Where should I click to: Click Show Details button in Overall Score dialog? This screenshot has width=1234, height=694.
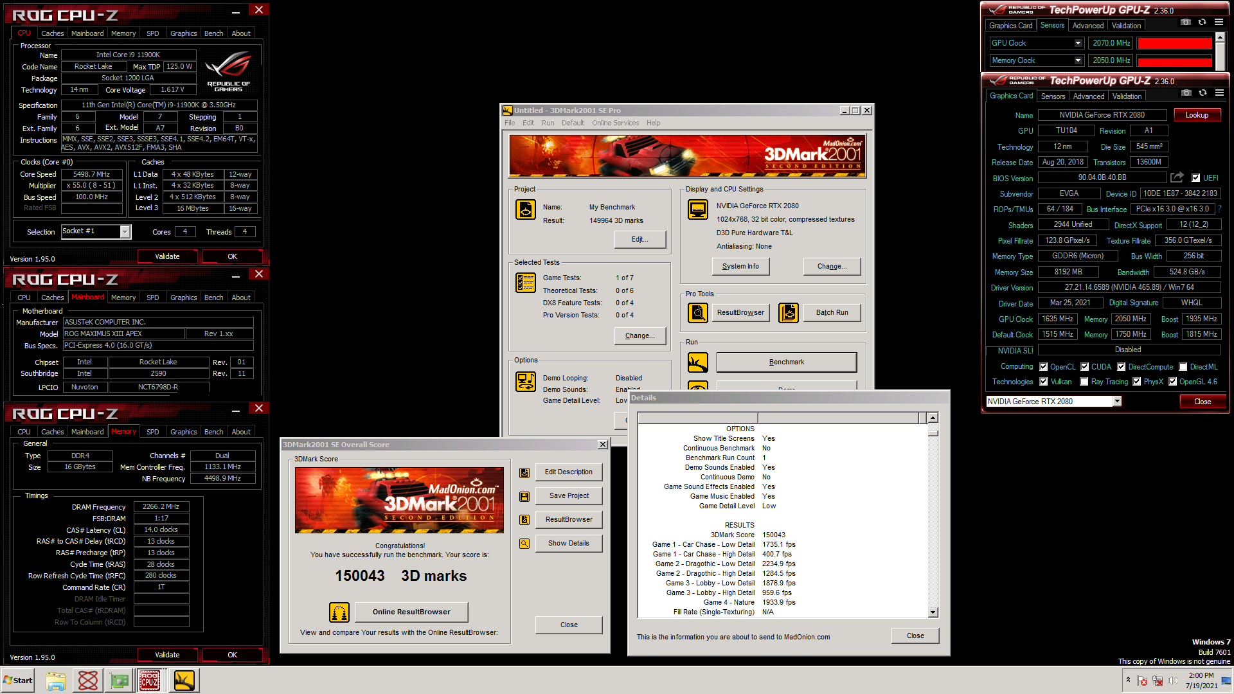tap(569, 544)
